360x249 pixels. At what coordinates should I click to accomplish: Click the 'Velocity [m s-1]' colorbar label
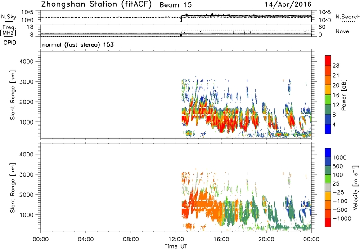[355, 187]
